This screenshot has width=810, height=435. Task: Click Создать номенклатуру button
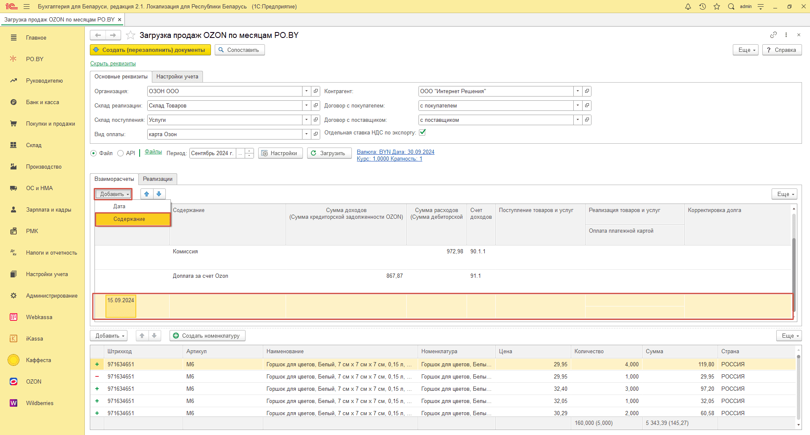tap(208, 336)
